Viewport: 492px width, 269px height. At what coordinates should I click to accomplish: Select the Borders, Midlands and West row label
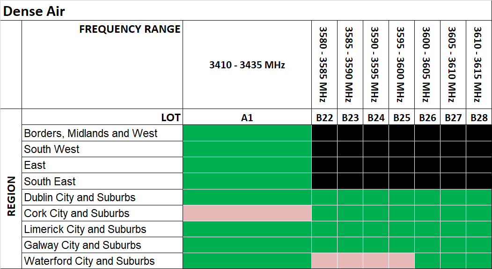point(91,133)
